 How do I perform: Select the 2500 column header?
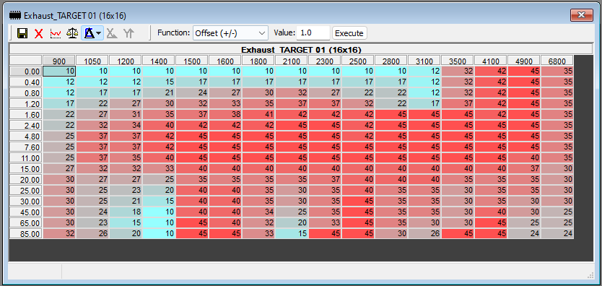tap(358, 61)
